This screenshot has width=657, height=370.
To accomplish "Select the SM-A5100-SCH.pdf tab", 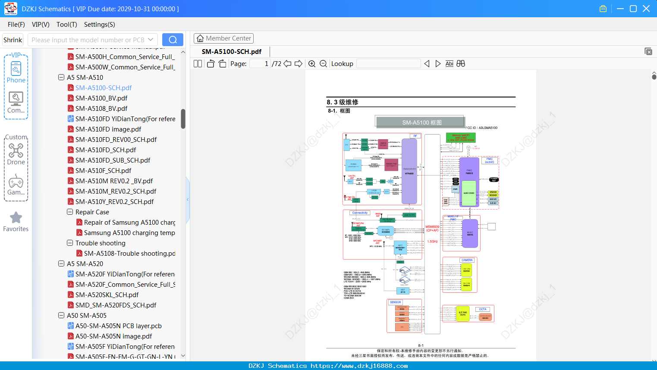I will [232, 51].
